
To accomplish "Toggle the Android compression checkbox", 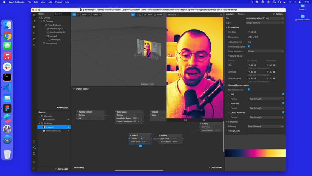I will [283, 103].
